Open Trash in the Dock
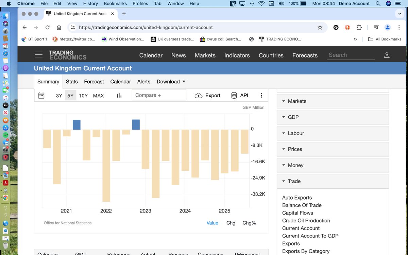The image size is (408, 255). pyautogui.click(x=5, y=245)
